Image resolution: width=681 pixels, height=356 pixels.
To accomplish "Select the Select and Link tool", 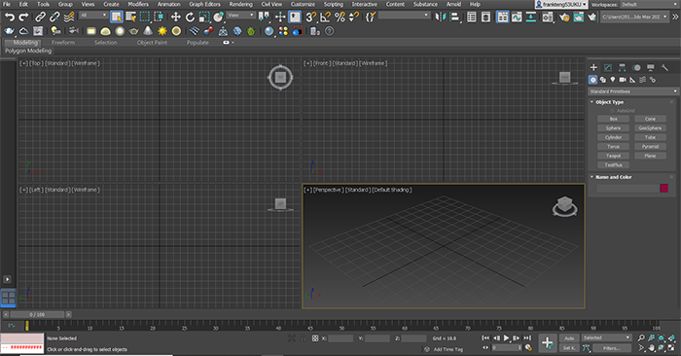I will 41,17.
